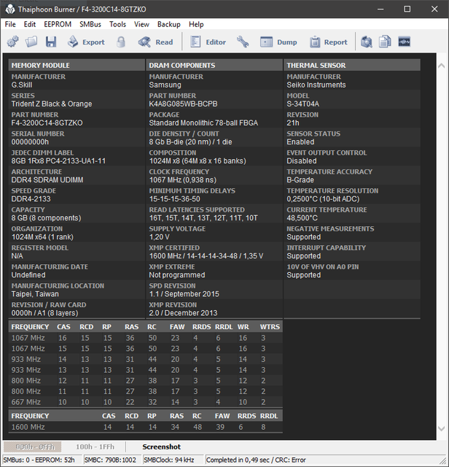The width and height of the screenshot is (449, 467).
Task: Click the wrench tool icon
Action: tap(243, 42)
